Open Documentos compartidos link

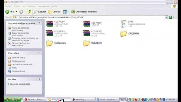(x=22, y=64)
